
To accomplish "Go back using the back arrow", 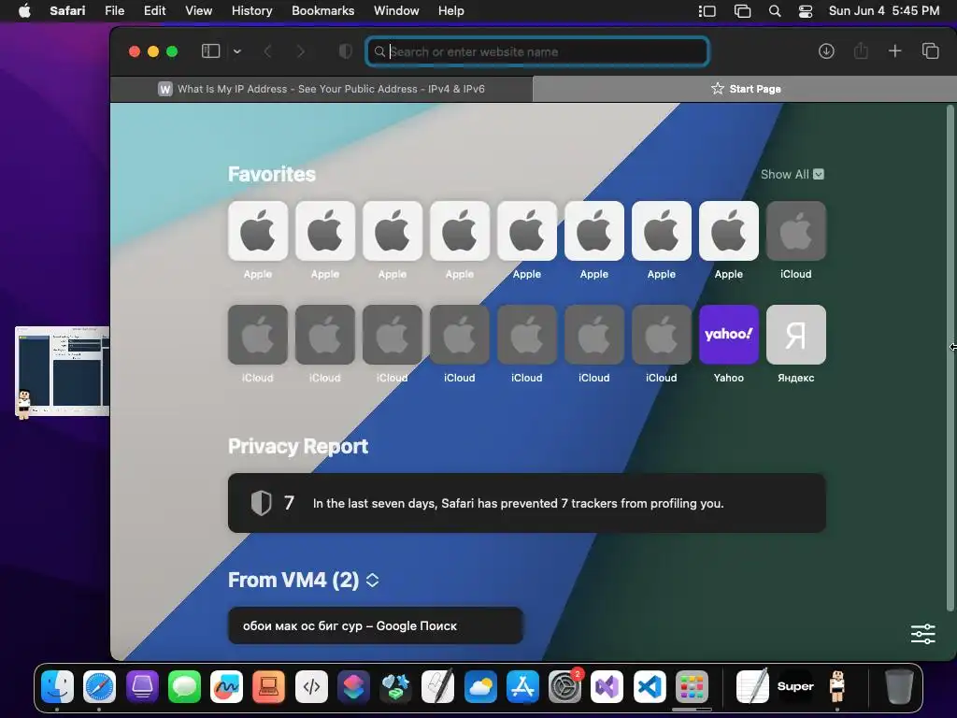I will (x=267, y=51).
